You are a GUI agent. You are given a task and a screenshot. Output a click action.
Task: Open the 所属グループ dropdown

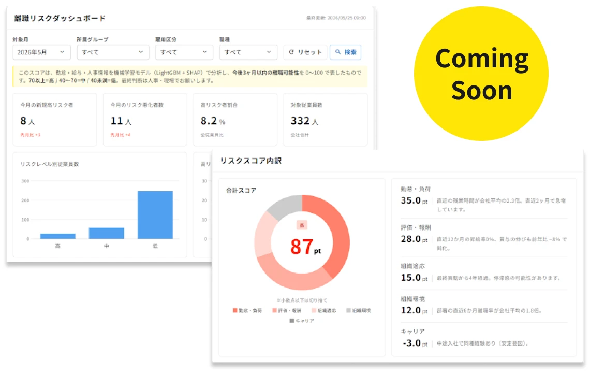(x=113, y=52)
